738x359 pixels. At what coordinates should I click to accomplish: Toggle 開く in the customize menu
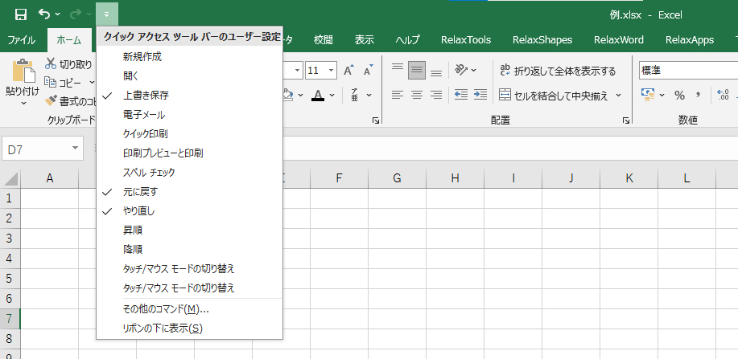point(189,76)
